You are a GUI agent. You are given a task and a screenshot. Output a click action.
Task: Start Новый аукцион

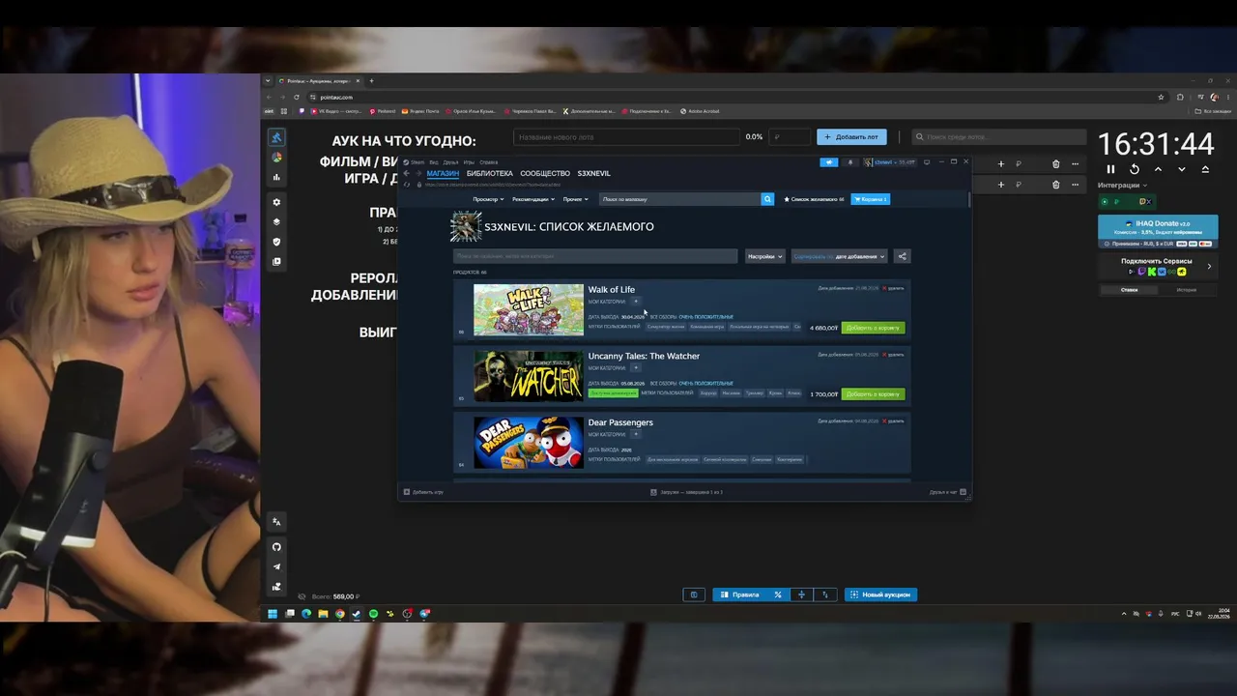[880, 594]
